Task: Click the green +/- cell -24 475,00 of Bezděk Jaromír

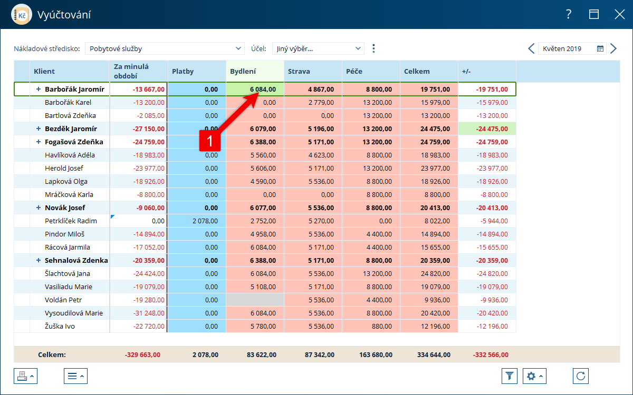Action: tap(487, 129)
